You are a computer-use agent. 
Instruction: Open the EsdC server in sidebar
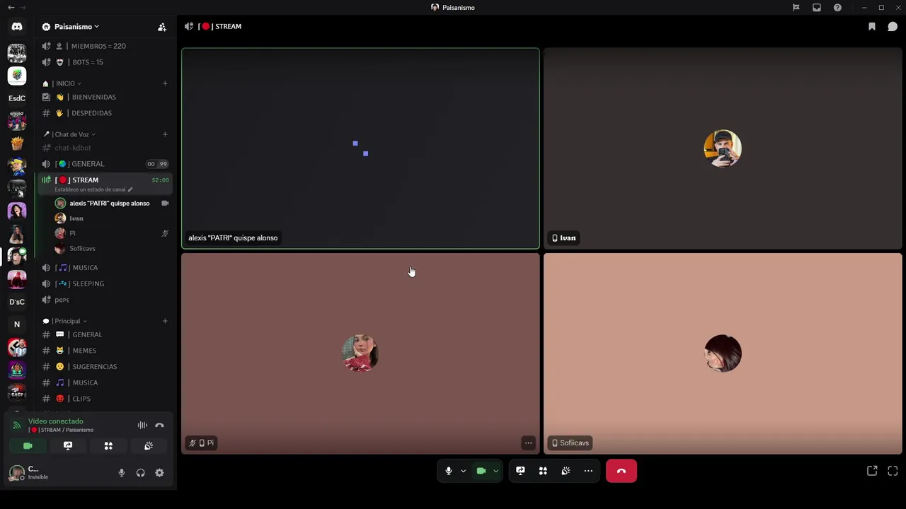[x=17, y=98]
